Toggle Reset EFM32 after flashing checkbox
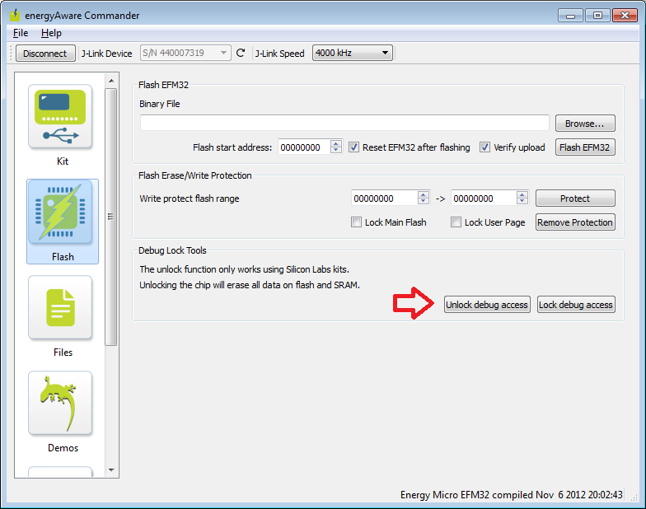The height and width of the screenshot is (509, 646). [x=354, y=147]
